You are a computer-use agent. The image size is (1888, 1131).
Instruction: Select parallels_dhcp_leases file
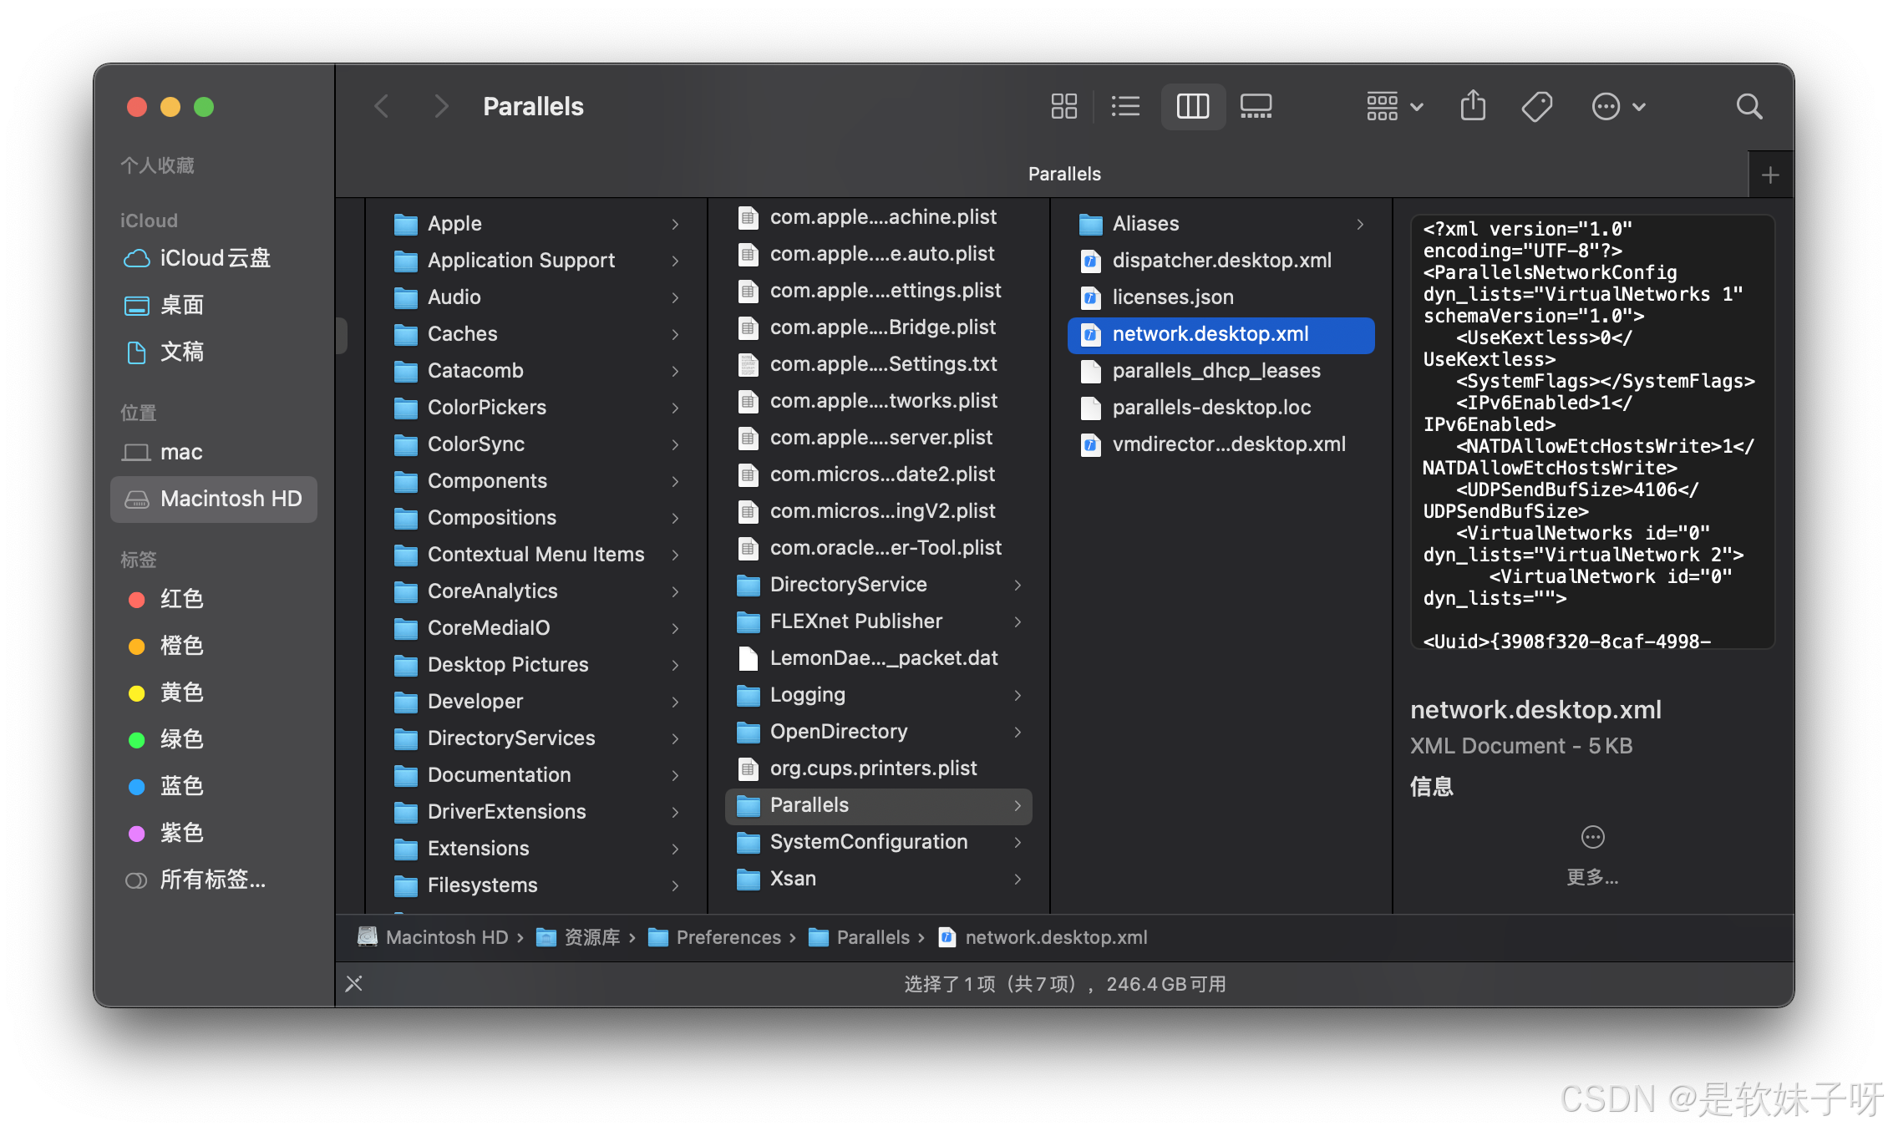[x=1221, y=371]
